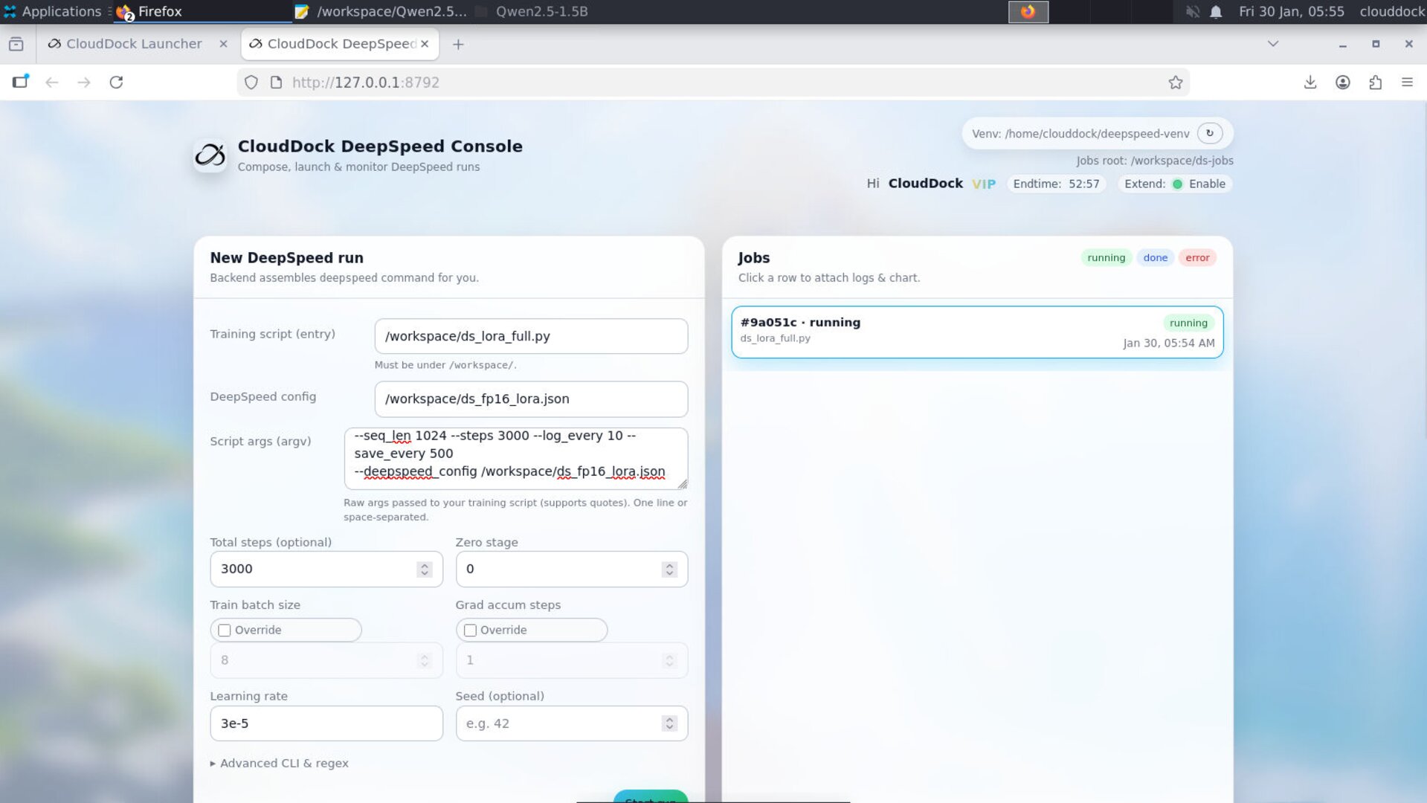Toggle the Extend Enable switch
The image size is (1427, 803).
[1177, 184]
